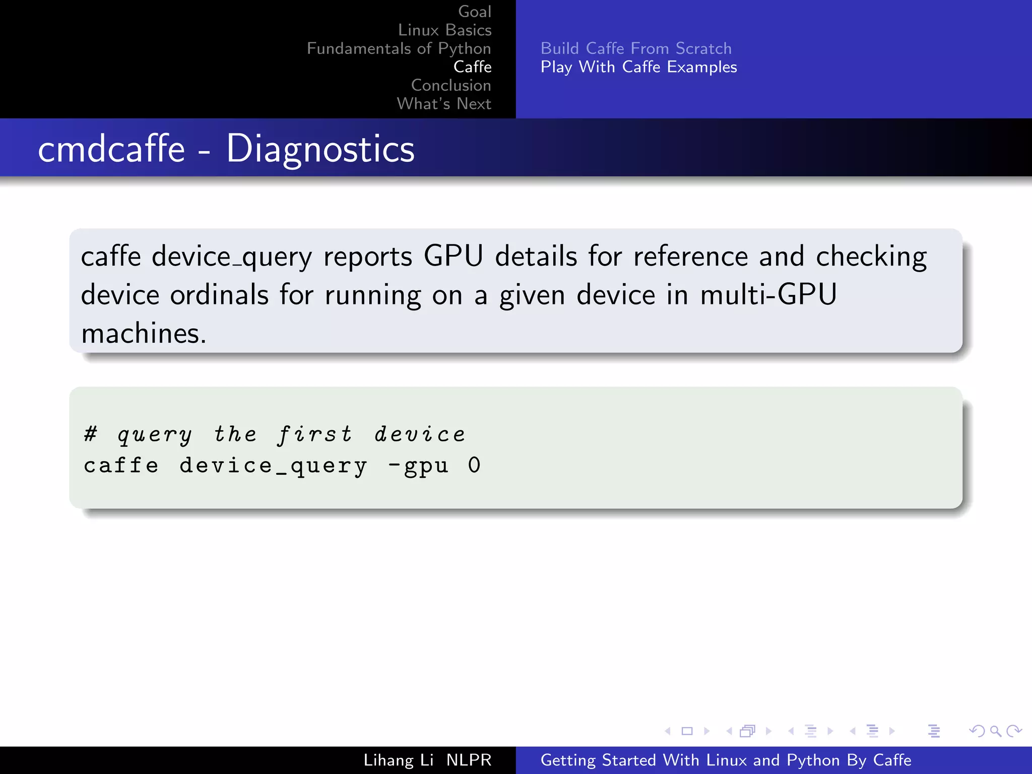1032x774 pixels.
Task: Go to previous section arrow
Action: pyautogui.click(x=853, y=731)
